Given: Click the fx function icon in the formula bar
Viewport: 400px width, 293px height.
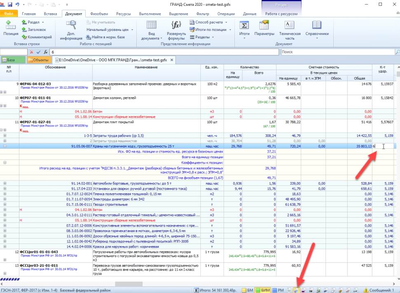Looking at the screenshot, I should (46, 52).
